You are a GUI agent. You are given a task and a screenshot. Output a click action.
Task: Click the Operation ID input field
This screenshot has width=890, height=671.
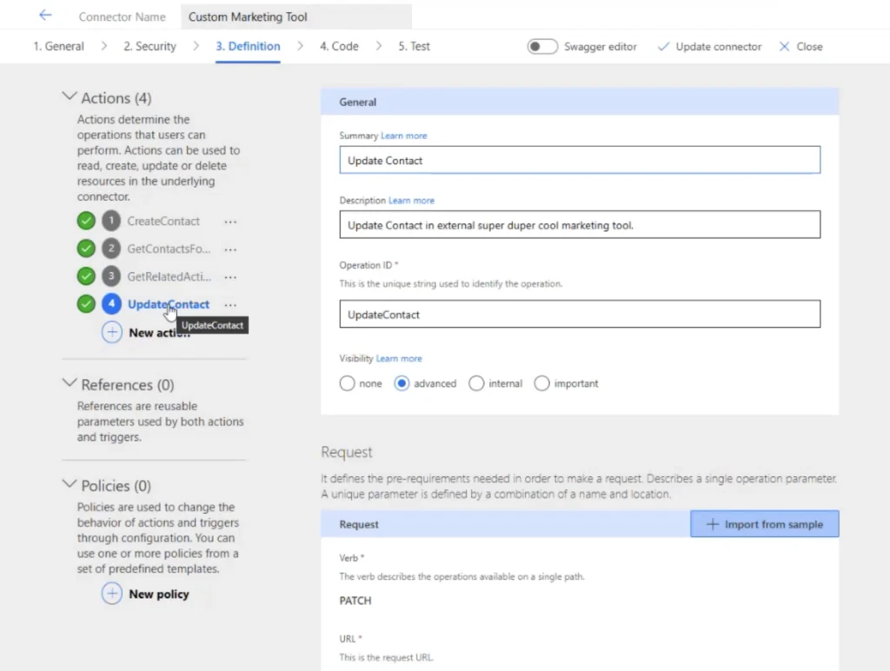pos(579,315)
